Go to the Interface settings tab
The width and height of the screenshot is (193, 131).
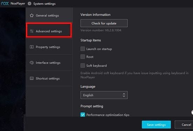49,63
